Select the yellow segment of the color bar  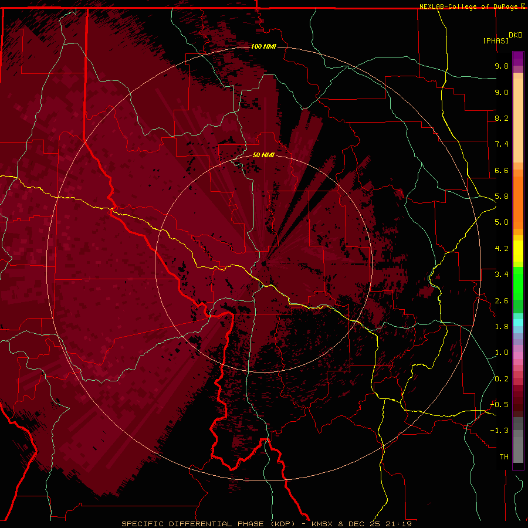pyautogui.click(x=518, y=251)
